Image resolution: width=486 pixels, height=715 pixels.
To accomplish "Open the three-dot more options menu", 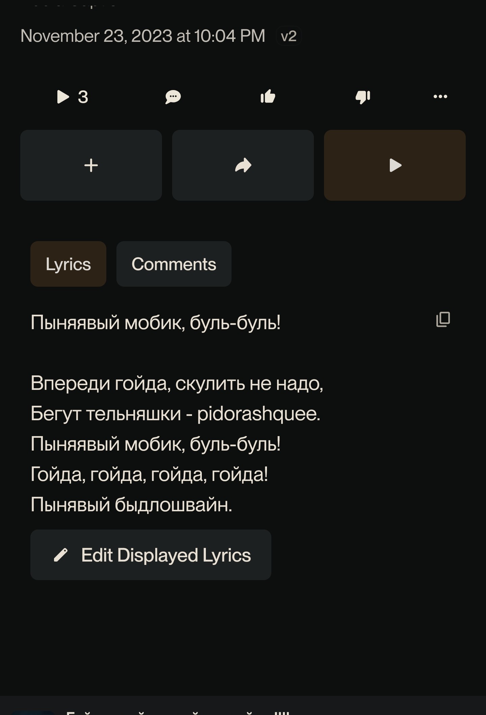I will tap(440, 96).
